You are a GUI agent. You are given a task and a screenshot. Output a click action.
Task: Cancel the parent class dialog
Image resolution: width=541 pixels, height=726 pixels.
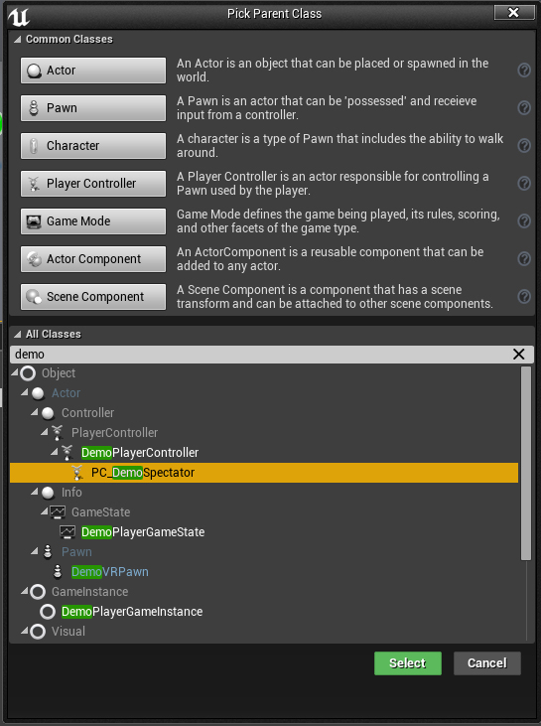click(487, 663)
